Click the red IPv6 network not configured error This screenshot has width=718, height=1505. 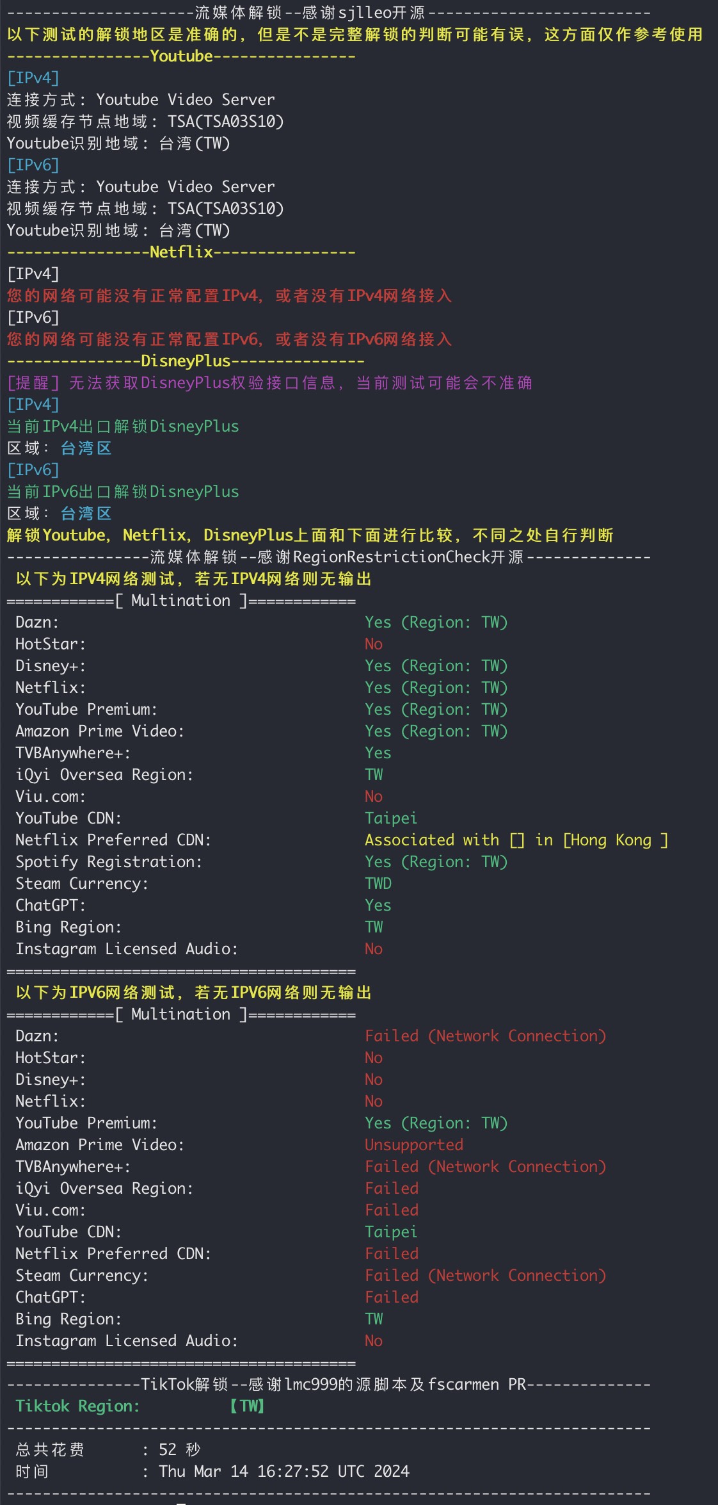[229, 339]
